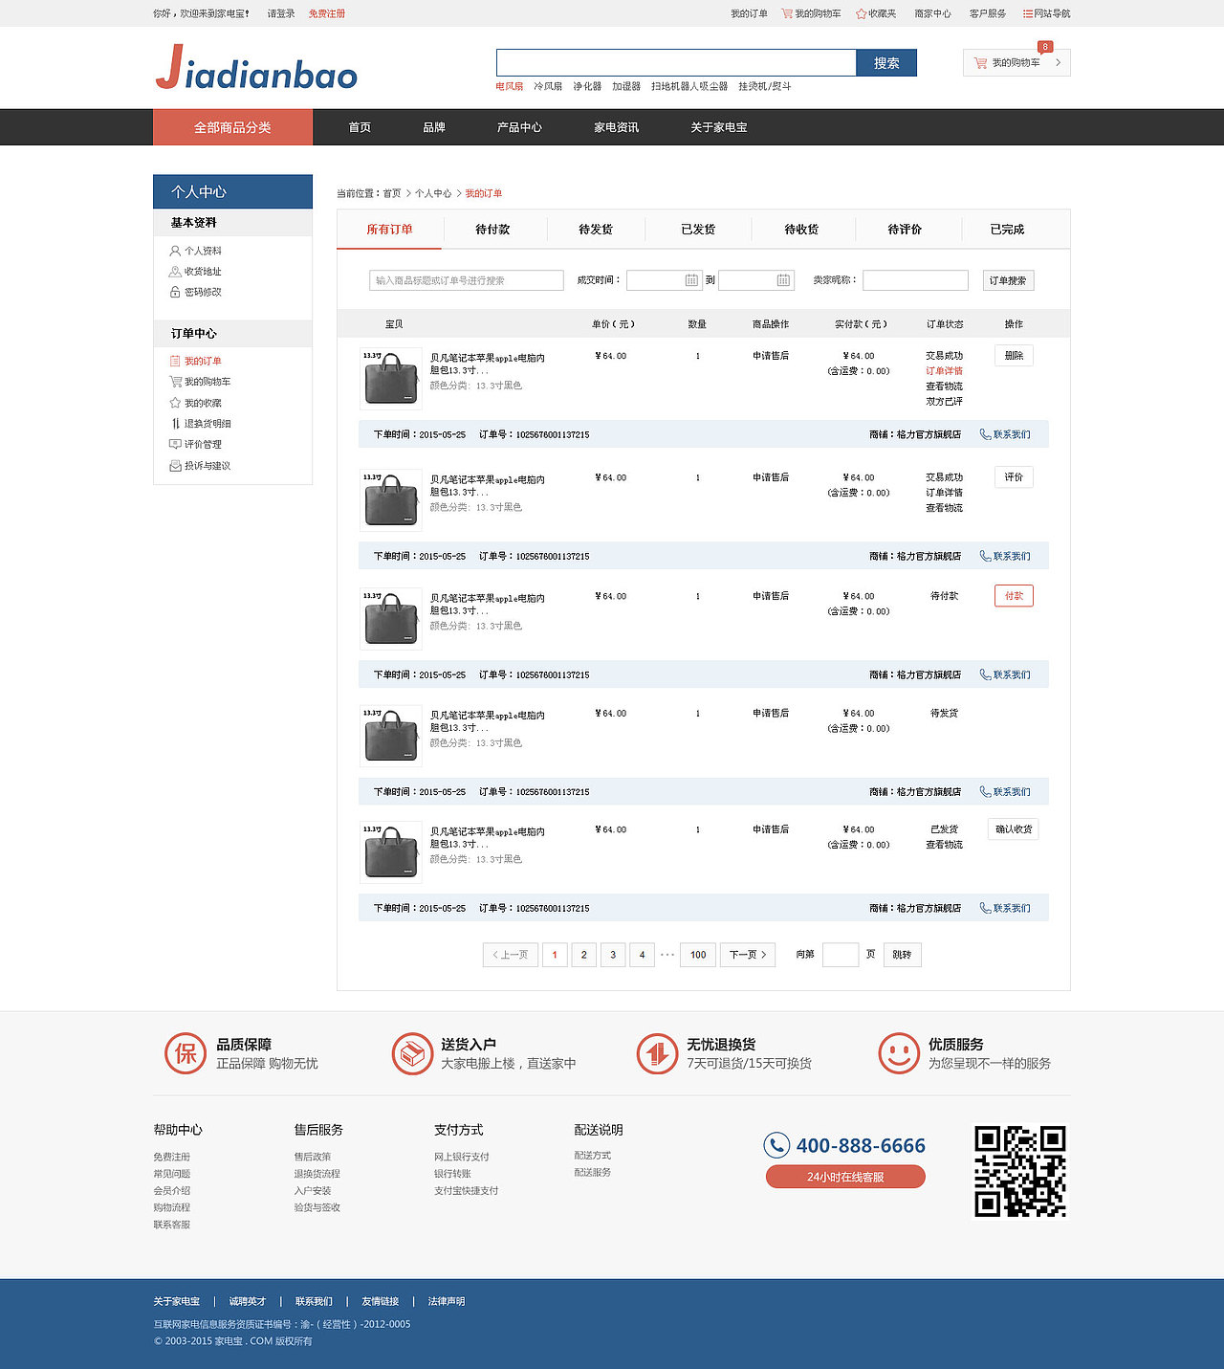The image size is (1224, 1369).
Task: Click the red 订单详情 link in first order
Action: click(x=944, y=371)
